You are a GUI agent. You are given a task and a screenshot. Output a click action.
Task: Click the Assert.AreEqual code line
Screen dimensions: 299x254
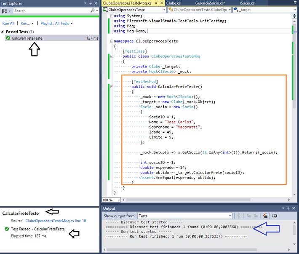pos(178,178)
